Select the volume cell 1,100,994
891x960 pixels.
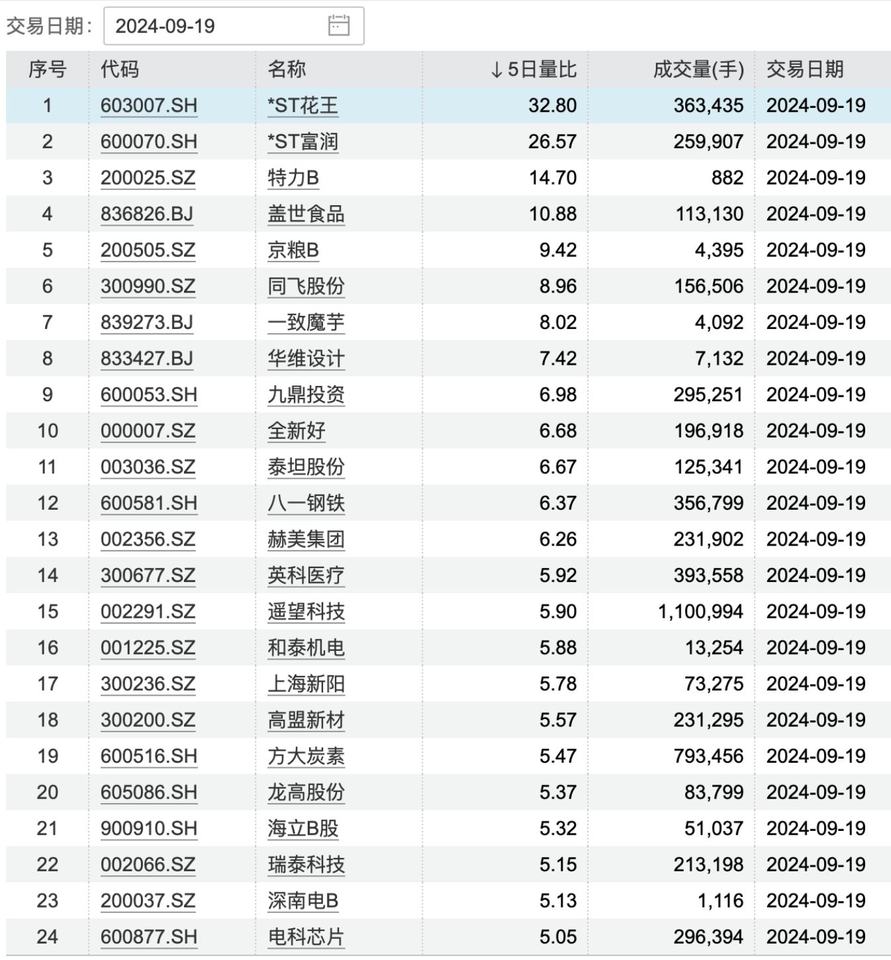(700, 611)
